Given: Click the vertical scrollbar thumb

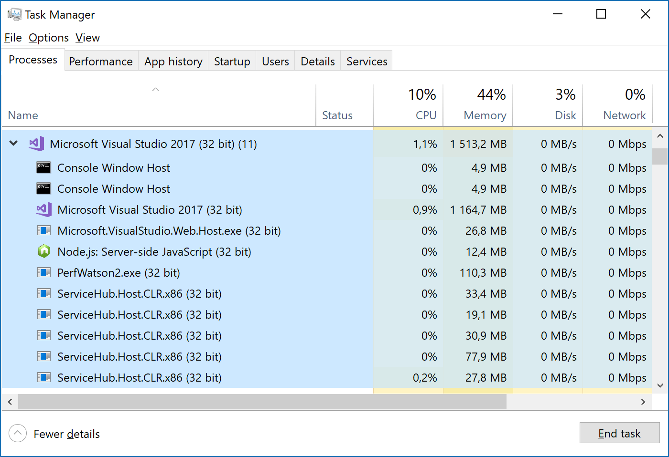Looking at the screenshot, I should 660,156.
